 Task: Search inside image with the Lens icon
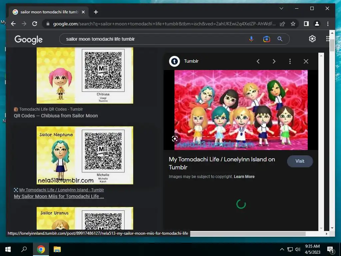pyautogui.click(x=175, y=139)
